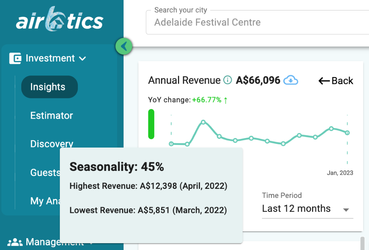Image resolution: width=369 pixels, height=250 pixels.
Task: Click the green seasonality indicator bar
Action: pos(151,124)
